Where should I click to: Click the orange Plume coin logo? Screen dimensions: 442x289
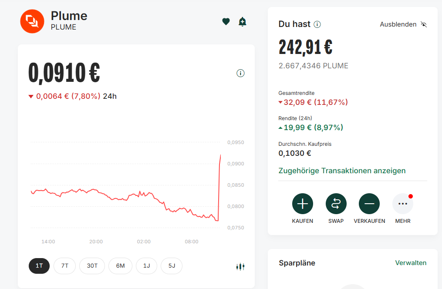[33, 21]
